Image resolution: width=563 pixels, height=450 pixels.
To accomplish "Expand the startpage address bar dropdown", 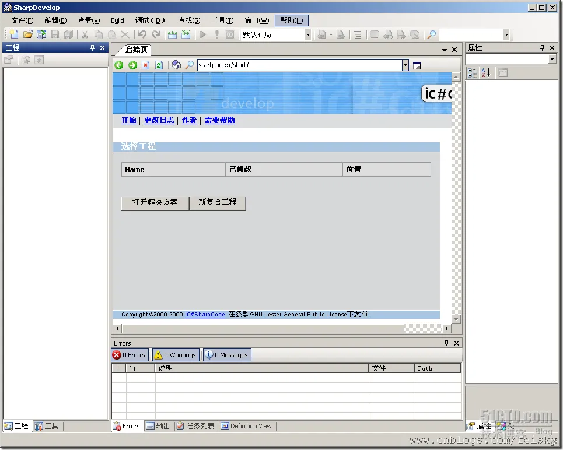I will coord(406,65).
